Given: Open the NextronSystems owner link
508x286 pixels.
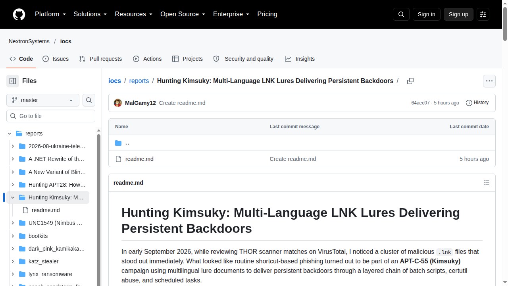Looking at the screenshot, I should pos(29,41).
